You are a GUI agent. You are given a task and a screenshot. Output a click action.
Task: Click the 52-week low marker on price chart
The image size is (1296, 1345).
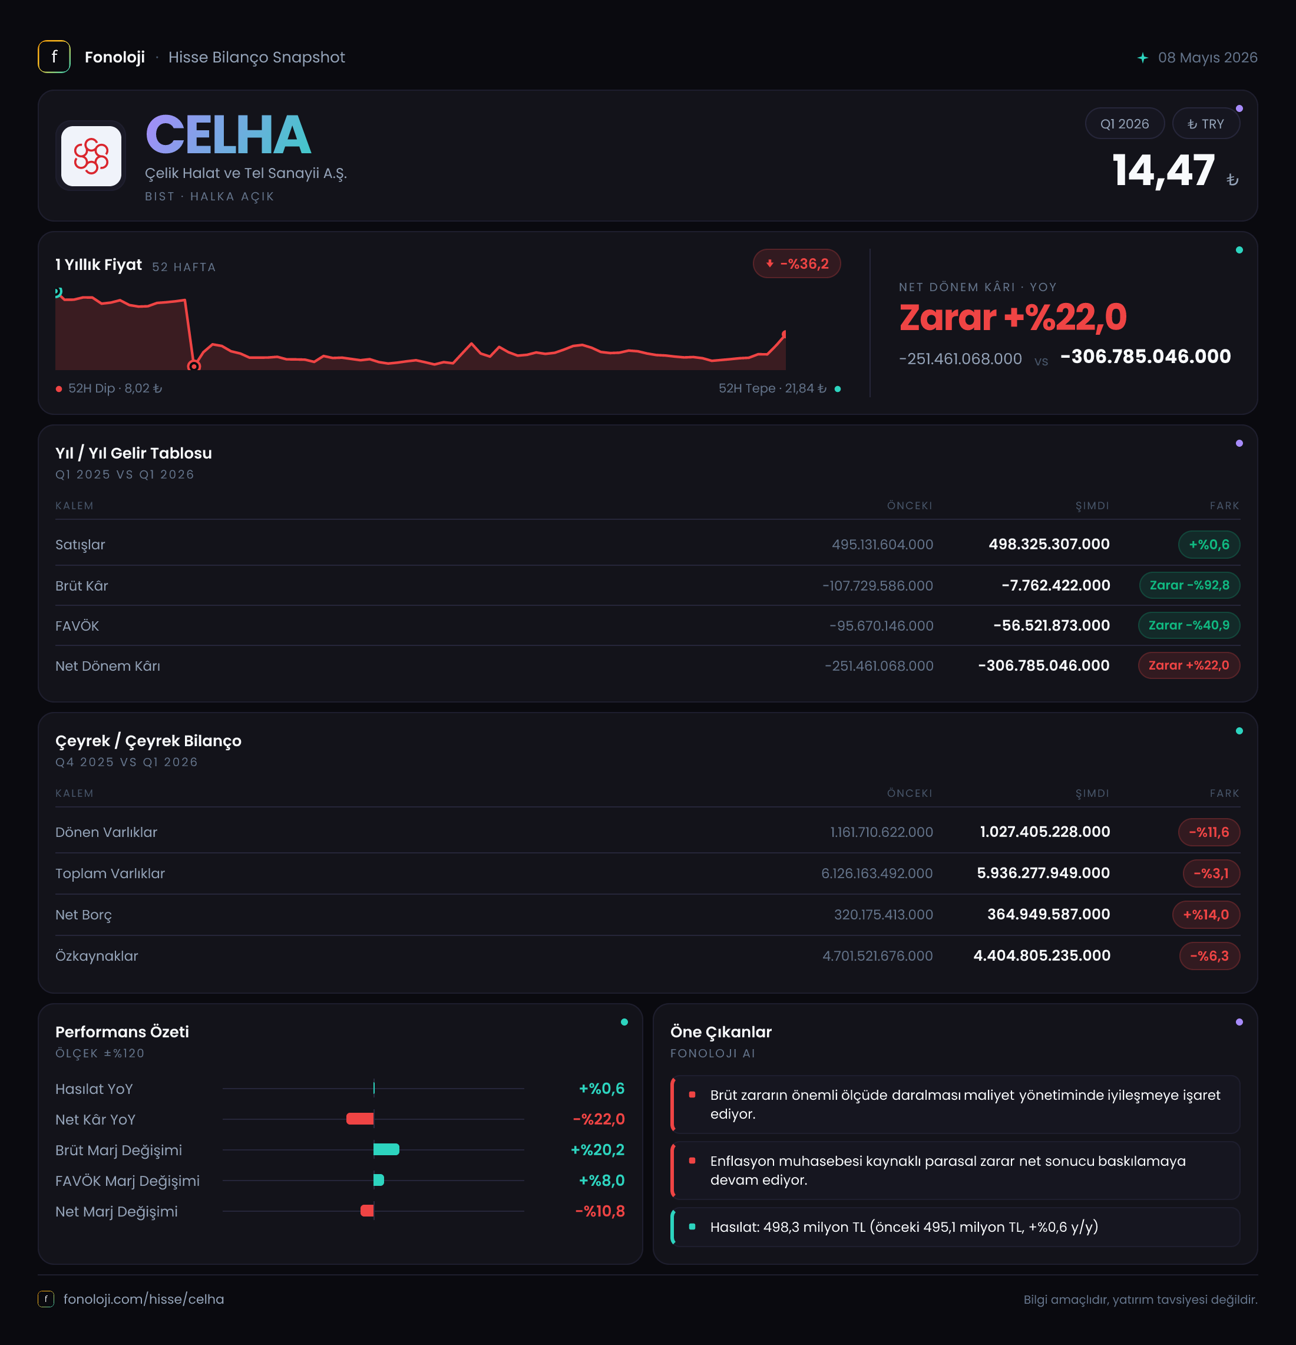pyautogui.click(x=194, y=366)
